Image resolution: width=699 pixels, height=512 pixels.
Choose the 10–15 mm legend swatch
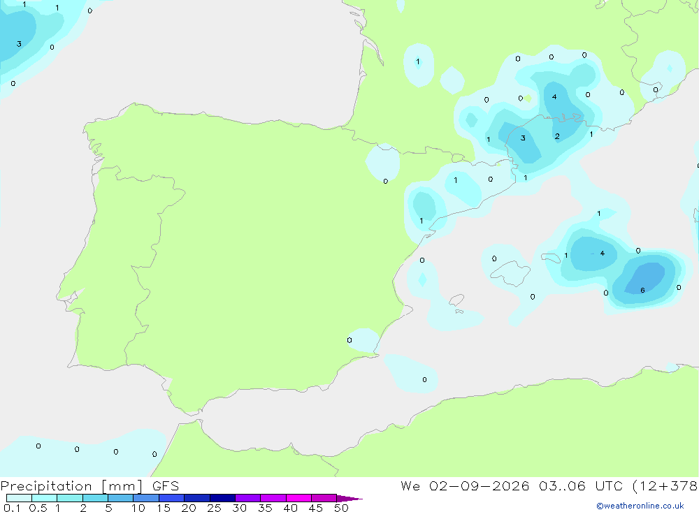point(146,498)
